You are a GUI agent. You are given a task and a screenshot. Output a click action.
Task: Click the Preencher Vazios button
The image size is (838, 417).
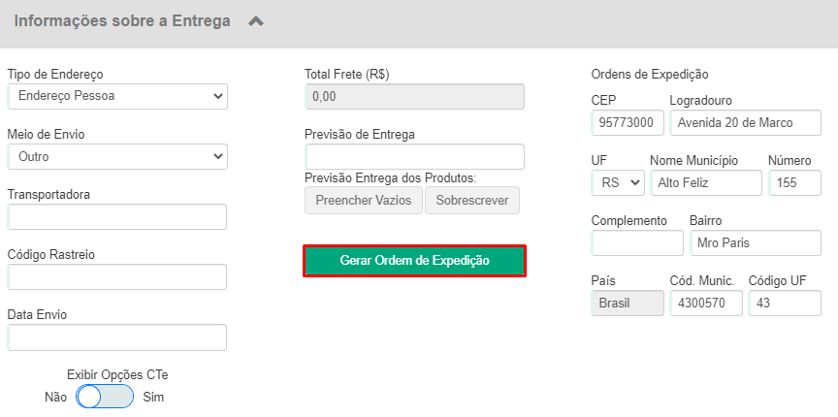(364, 201)
